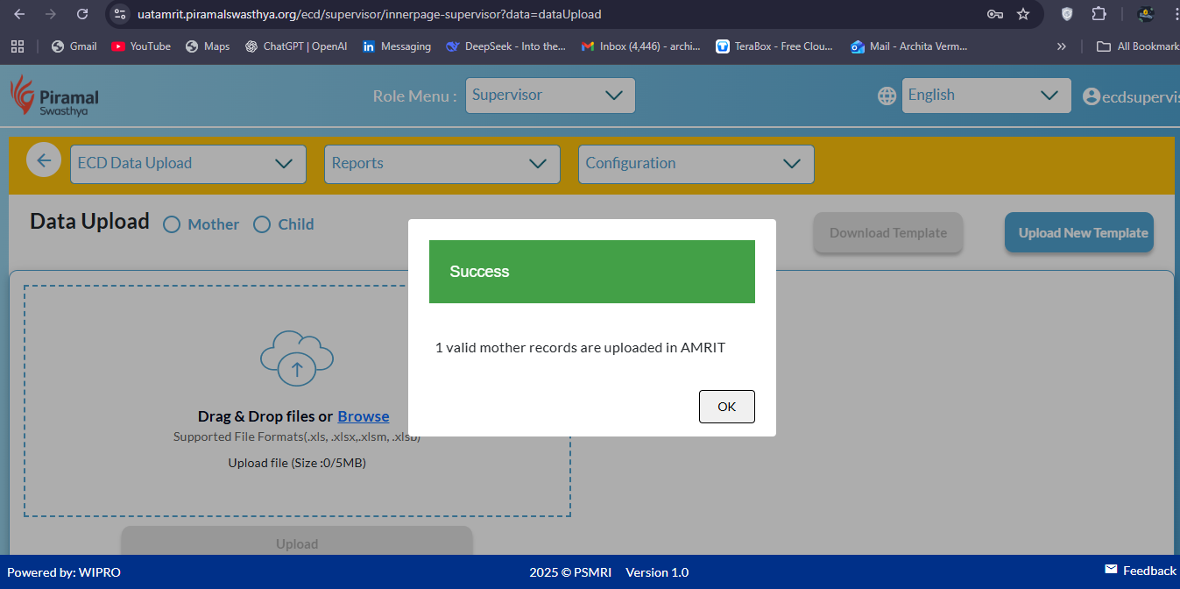Bookmark this page with star icon
Image resolution: width=1180 pixels, height=589 pixels.
[1022, 14]
